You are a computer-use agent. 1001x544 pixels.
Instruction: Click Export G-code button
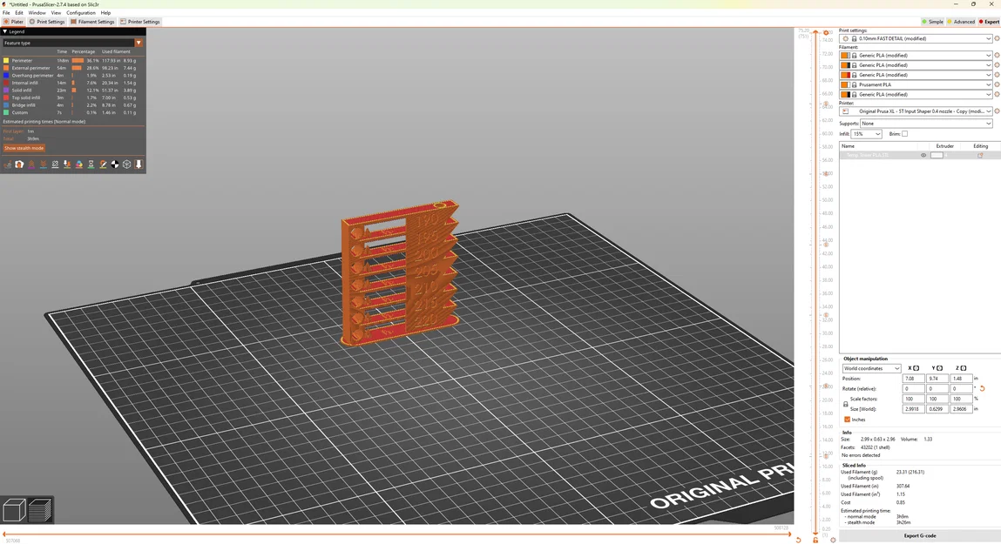(x=919, y=535)
